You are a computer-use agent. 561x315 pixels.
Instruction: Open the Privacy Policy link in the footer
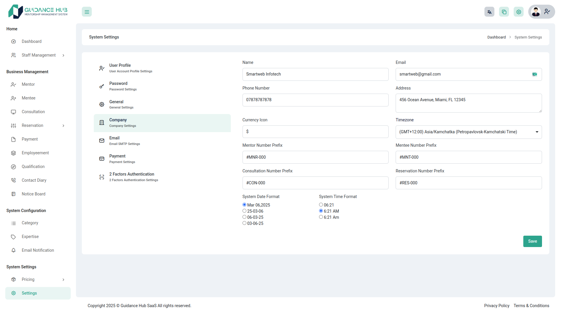pyautogui.click(x=496, y=306)
